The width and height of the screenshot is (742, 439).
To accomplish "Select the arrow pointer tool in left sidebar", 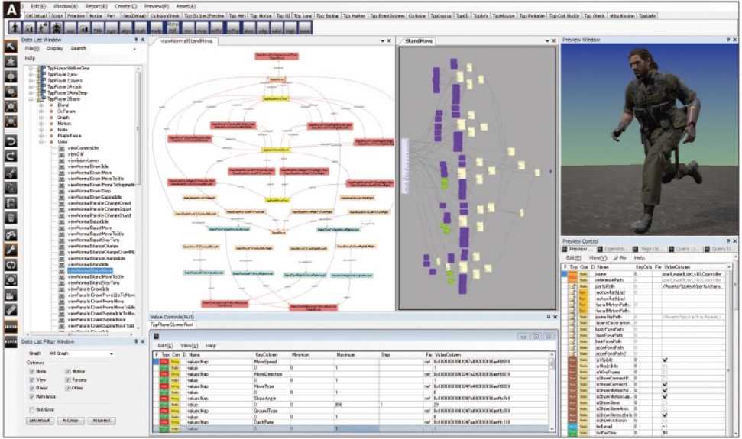I will [11, 47].
